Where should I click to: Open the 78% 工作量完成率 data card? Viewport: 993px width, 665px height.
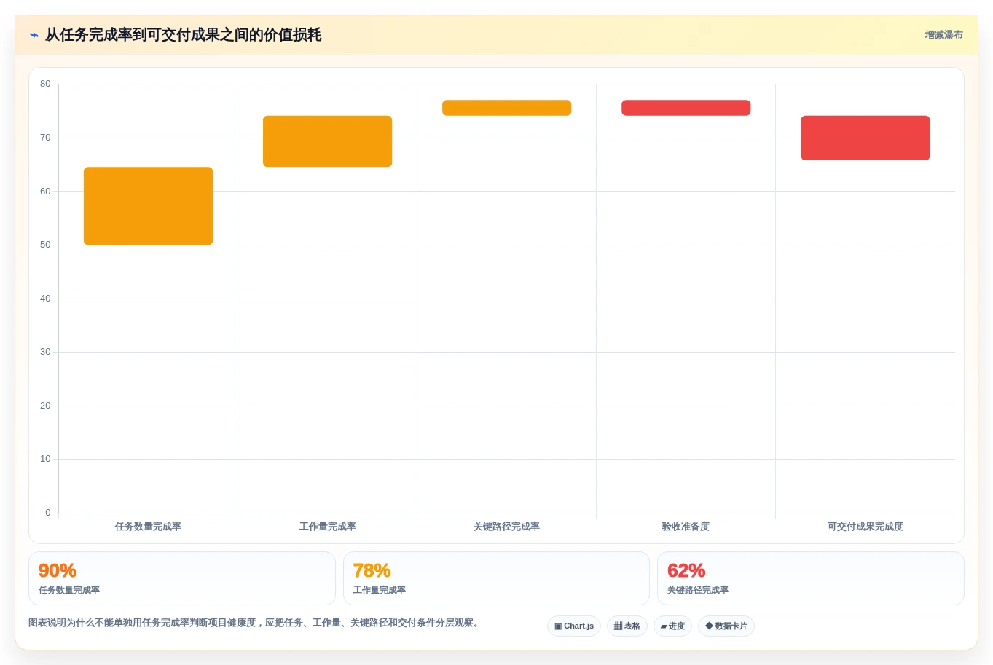coord(496,578)
